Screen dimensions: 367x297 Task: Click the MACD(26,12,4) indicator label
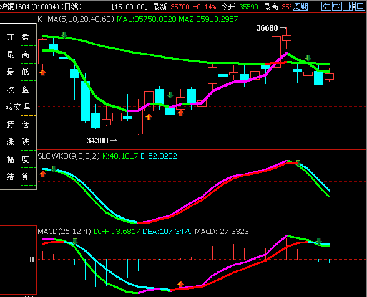pos(64,232)
